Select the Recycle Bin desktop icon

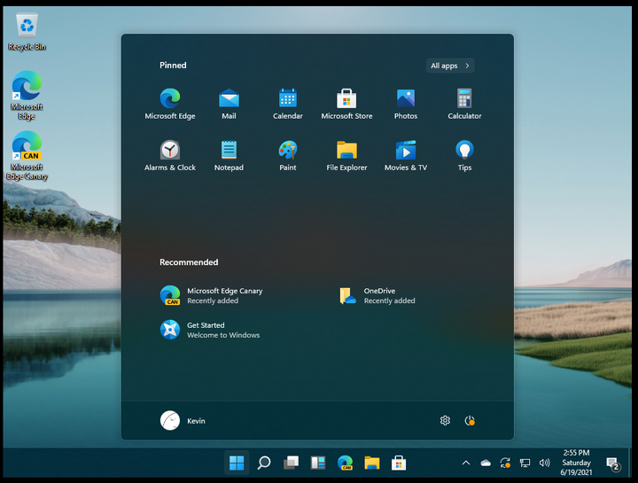pyautogui.click(x=27, y=32)
